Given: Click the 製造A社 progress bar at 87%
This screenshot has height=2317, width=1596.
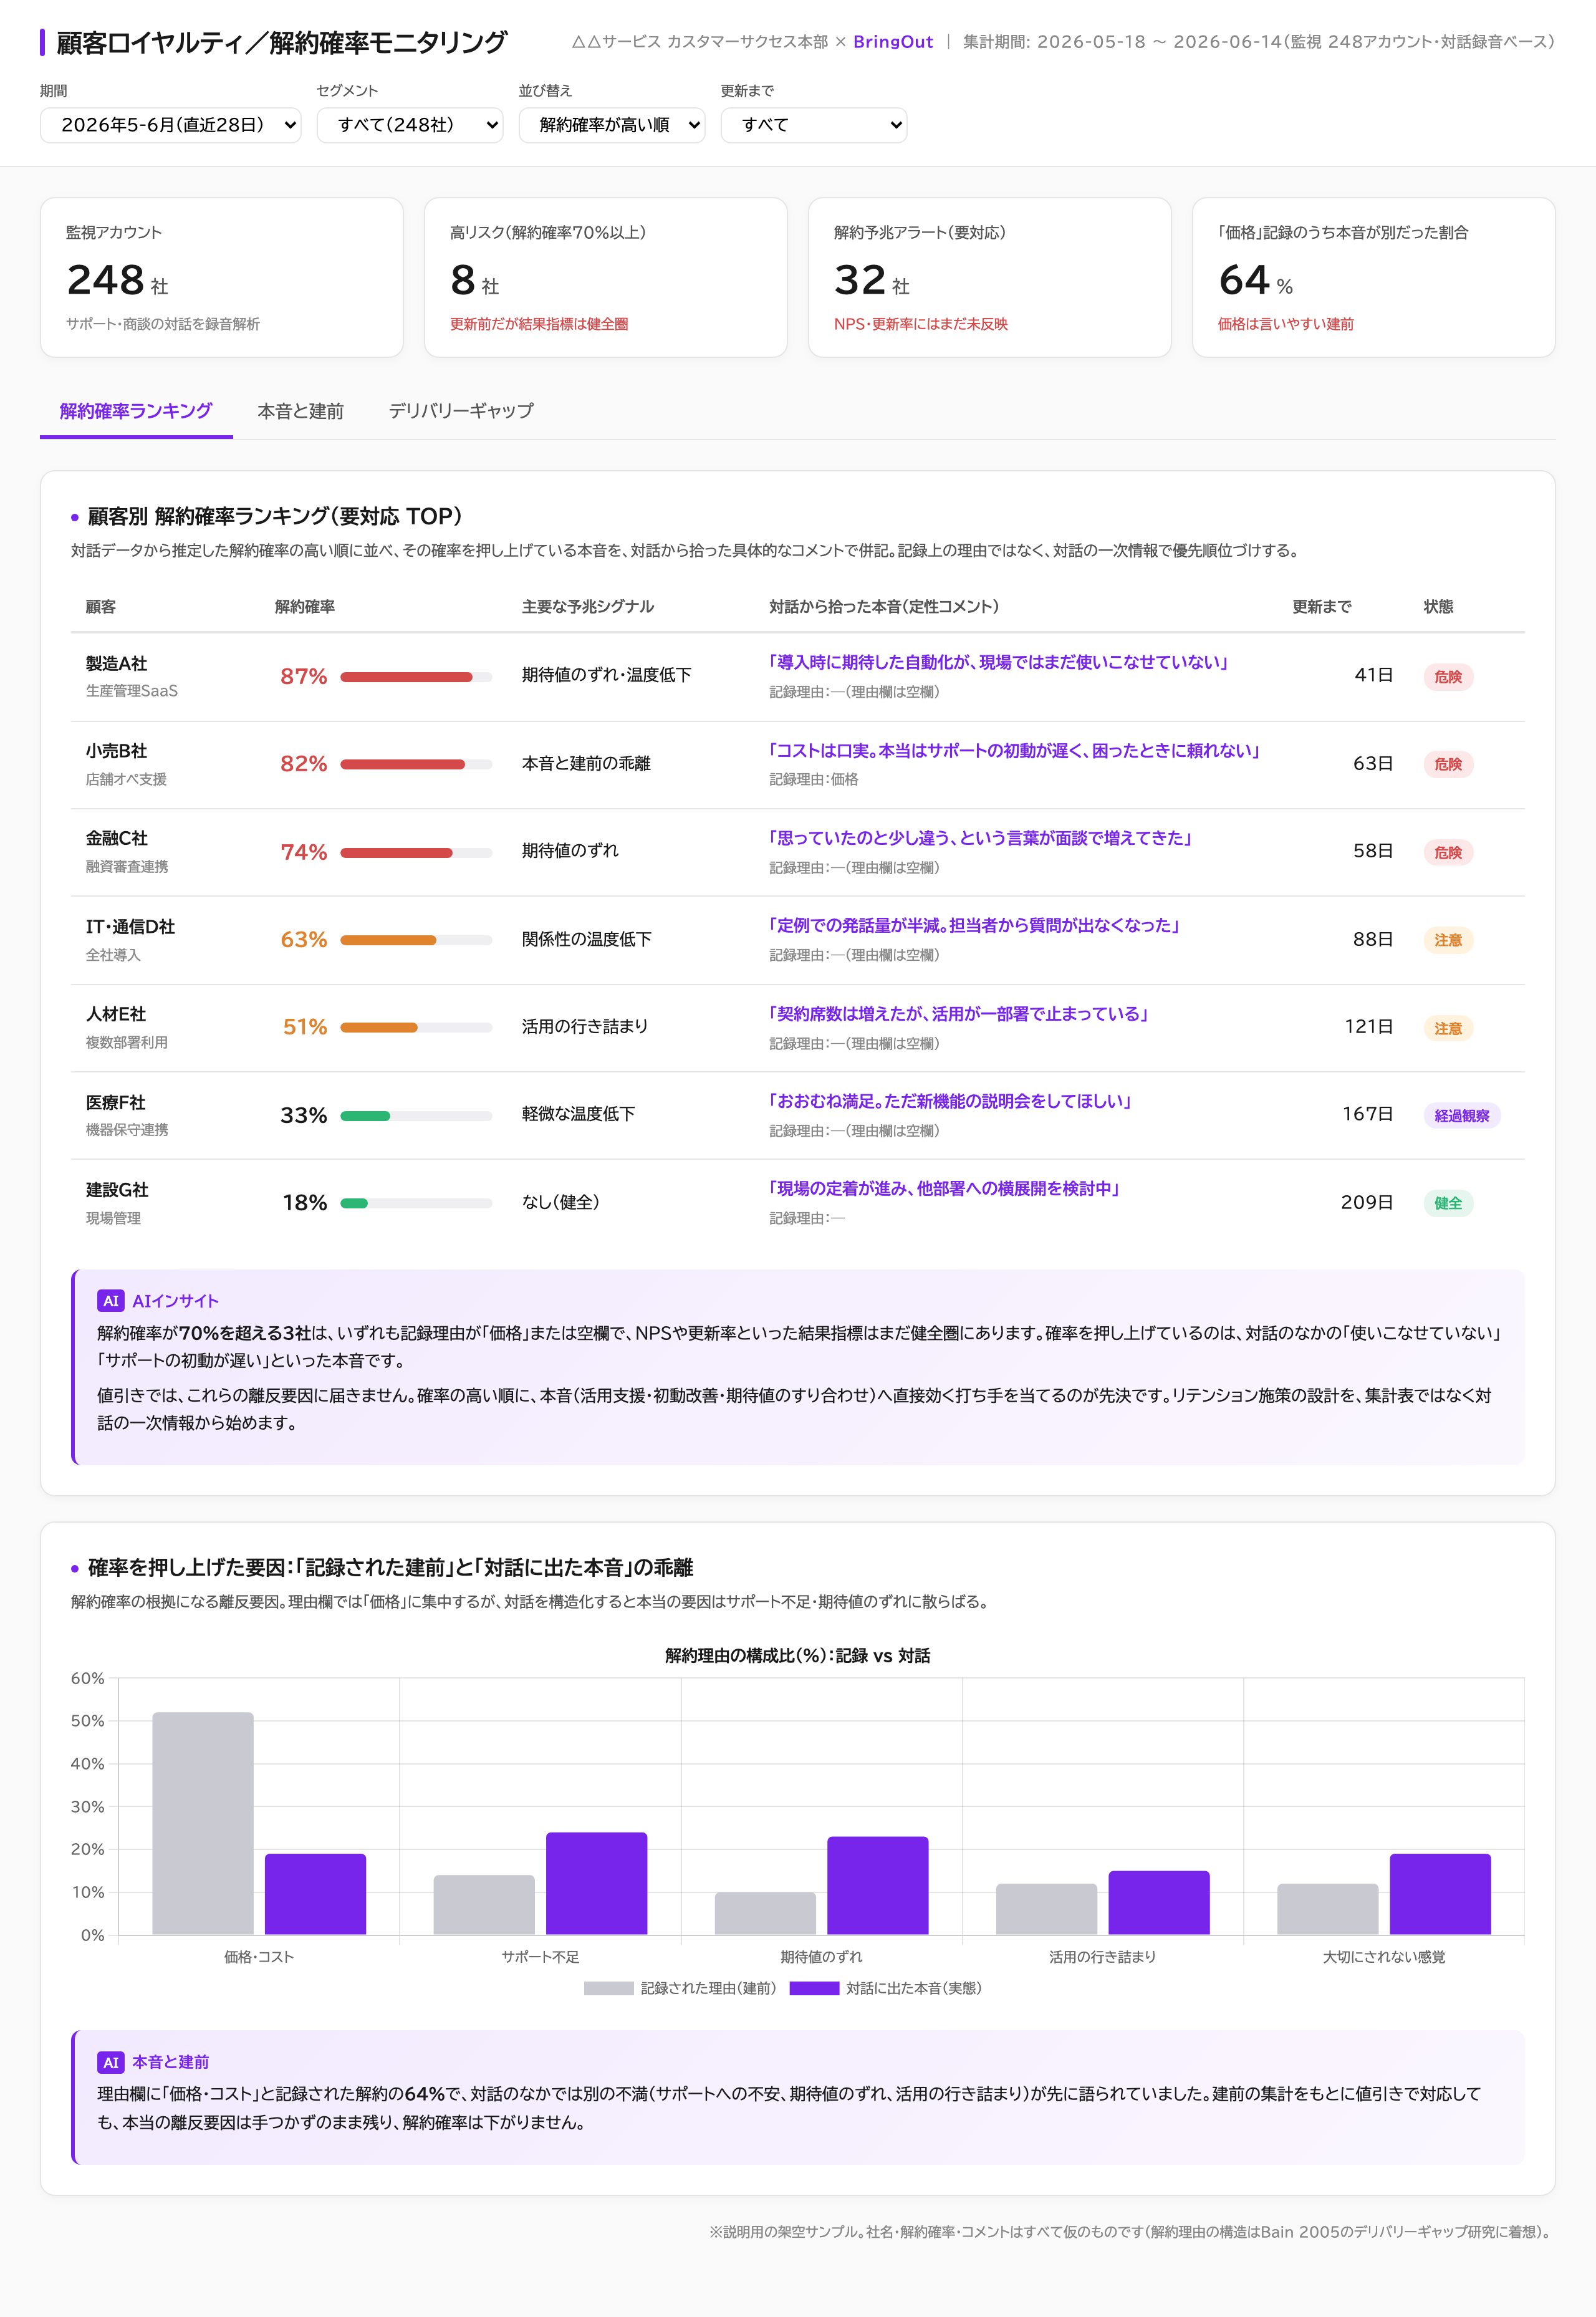Looking at the screenshot, I should pos(416,677).
